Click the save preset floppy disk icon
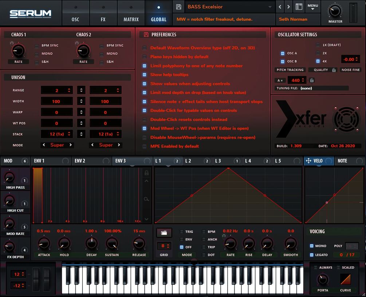The image size is (366, 297). point(178,7)
